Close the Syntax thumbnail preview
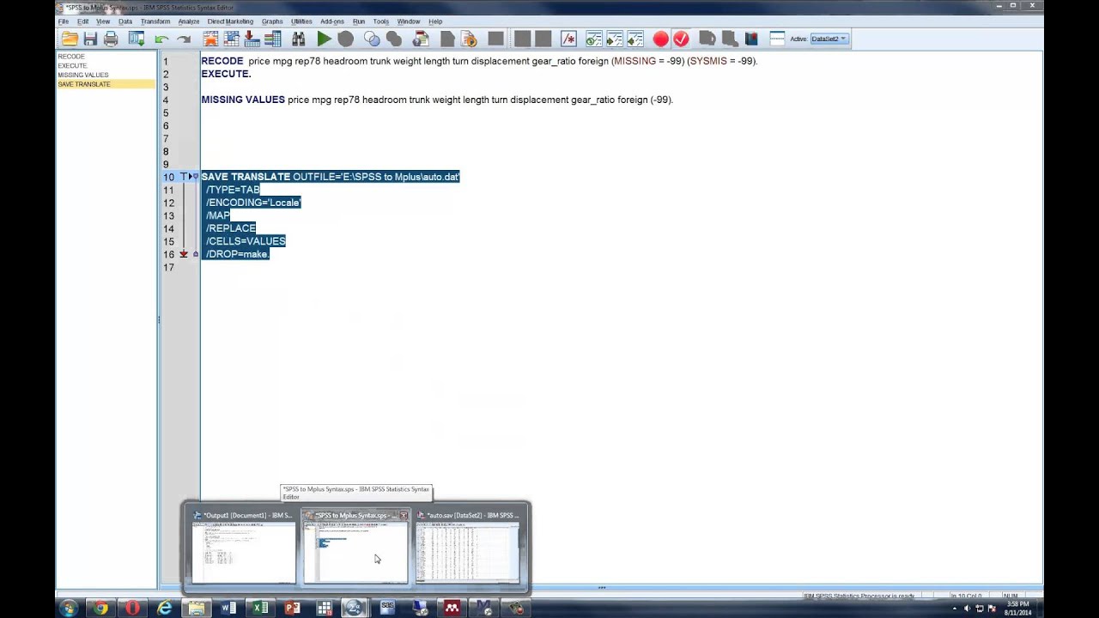This screenshot has width=1099, height=618. click(x=404, y=516)
